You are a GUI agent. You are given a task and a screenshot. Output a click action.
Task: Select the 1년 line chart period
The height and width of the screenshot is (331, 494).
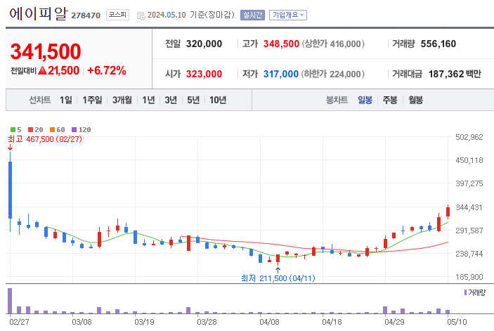tap(148, 100)
